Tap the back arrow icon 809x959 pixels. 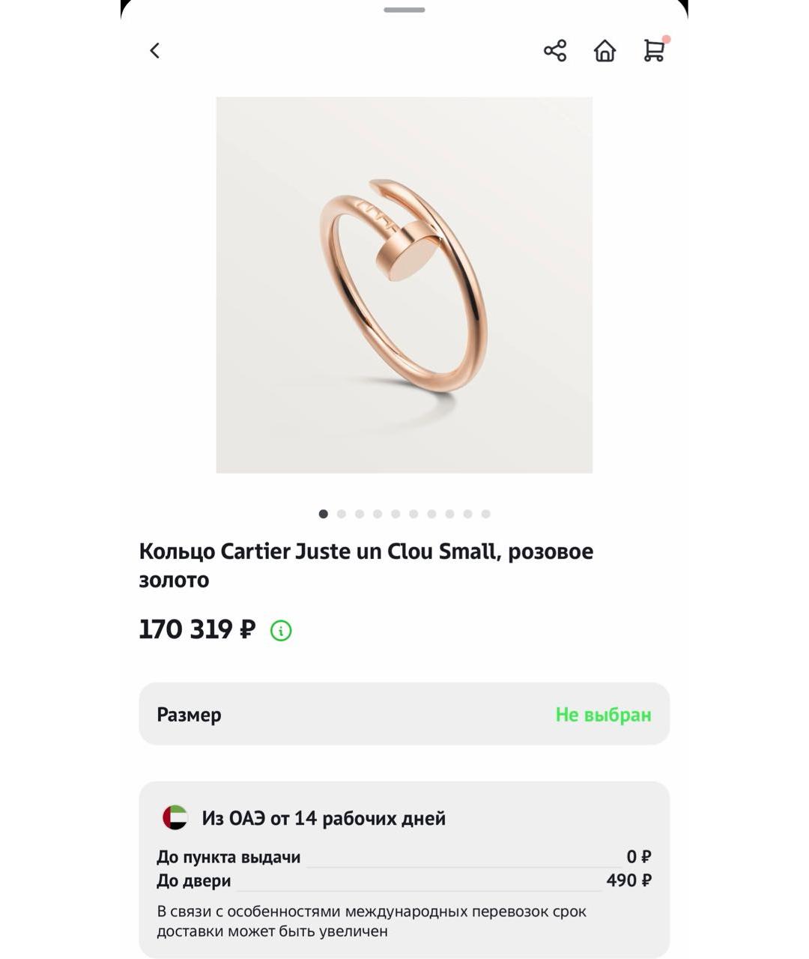154,50
